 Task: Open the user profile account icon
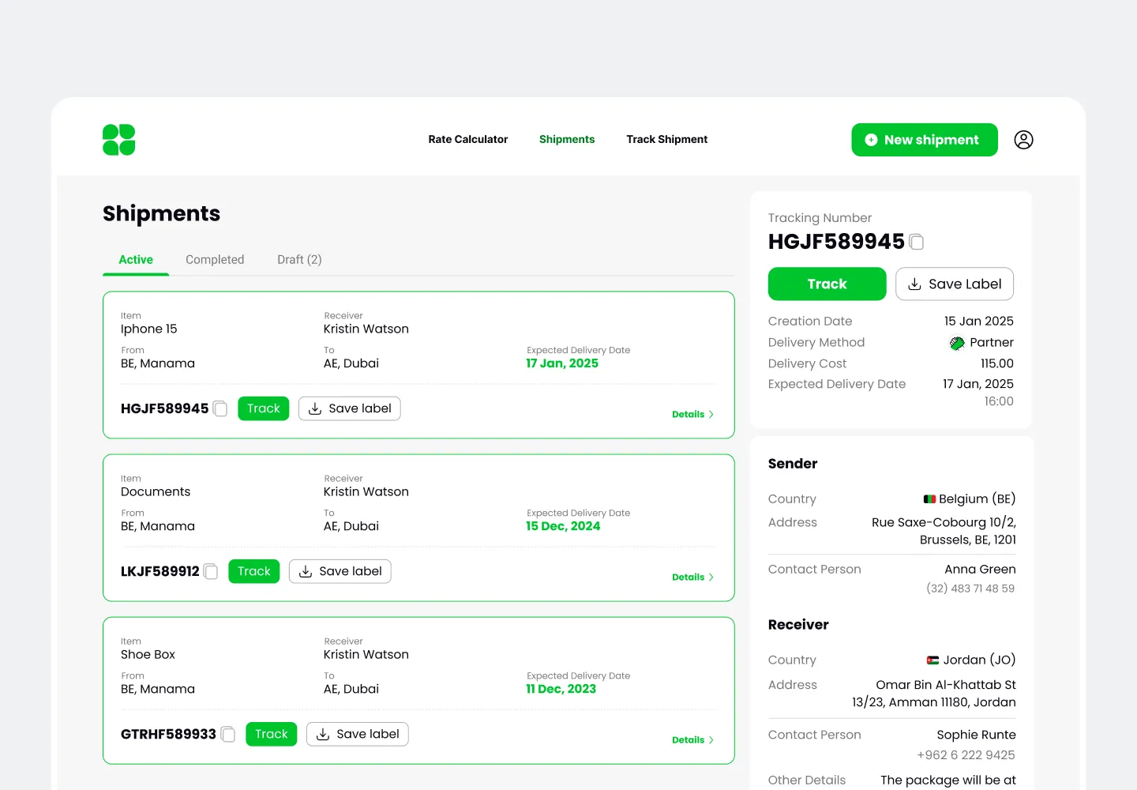pos(1023,140)
